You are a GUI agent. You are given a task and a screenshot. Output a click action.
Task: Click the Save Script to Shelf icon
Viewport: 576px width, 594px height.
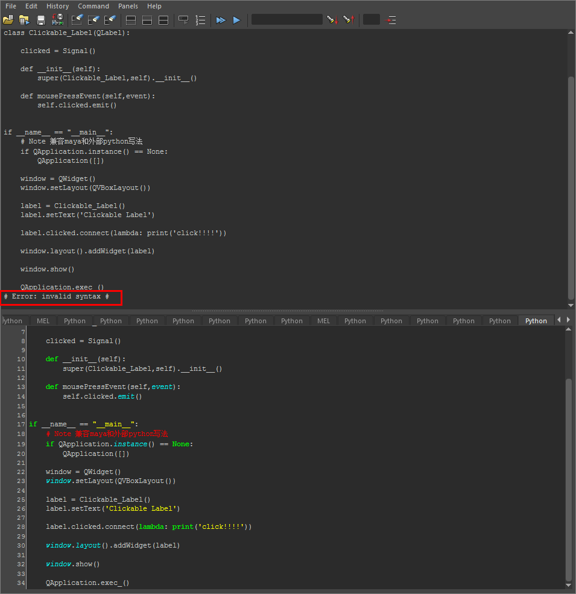click(57, 20)
